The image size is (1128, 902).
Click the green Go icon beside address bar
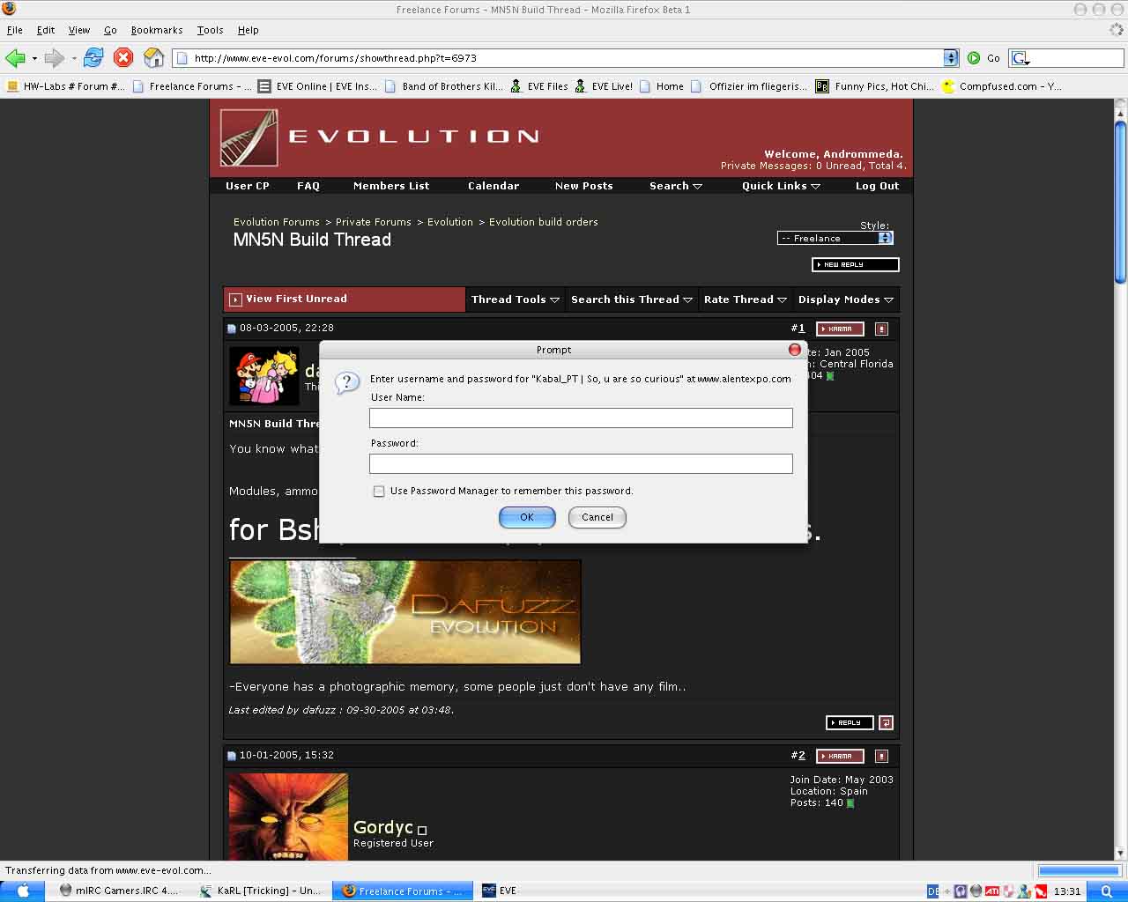click(974, 58)
